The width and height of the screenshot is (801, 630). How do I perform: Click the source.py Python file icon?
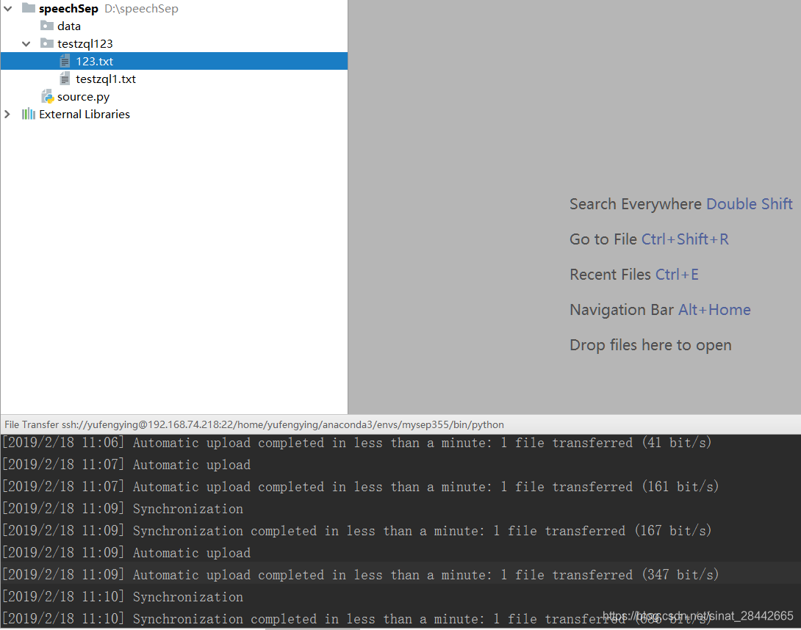[x=48, y=96]
